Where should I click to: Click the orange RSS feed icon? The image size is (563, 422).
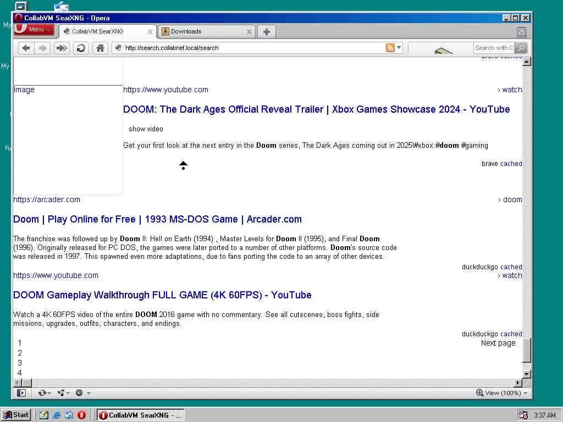390,48
